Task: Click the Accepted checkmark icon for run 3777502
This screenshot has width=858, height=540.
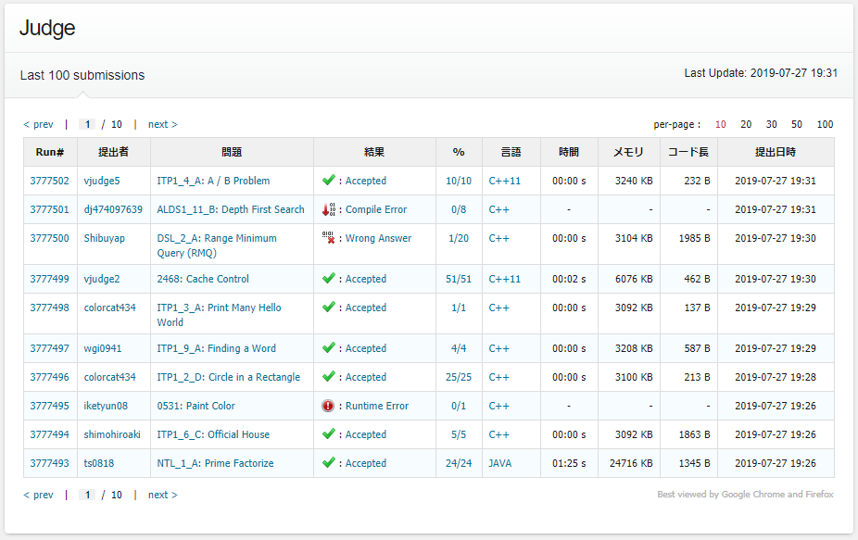Action: click(328, 180)
